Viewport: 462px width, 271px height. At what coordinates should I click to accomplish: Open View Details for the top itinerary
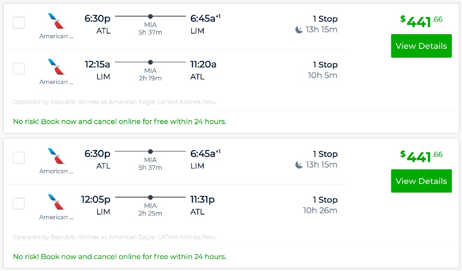(421, 46)
